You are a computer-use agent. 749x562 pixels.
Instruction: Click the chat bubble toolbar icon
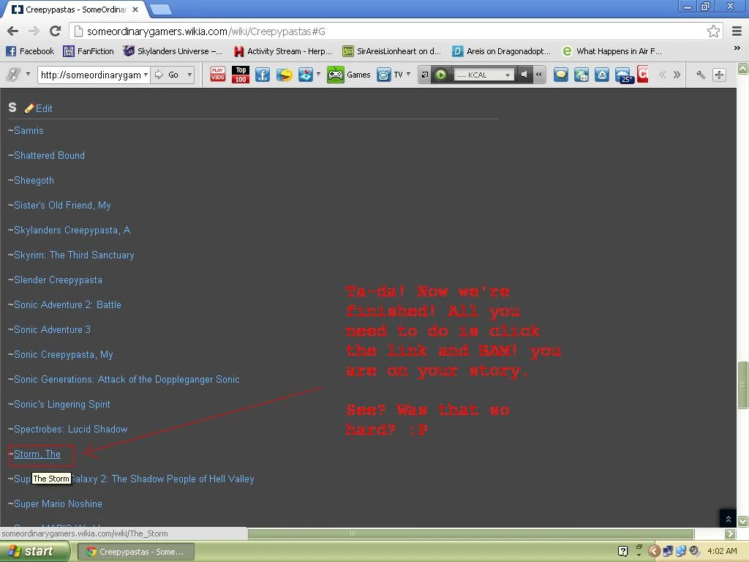tap(561, 75)
